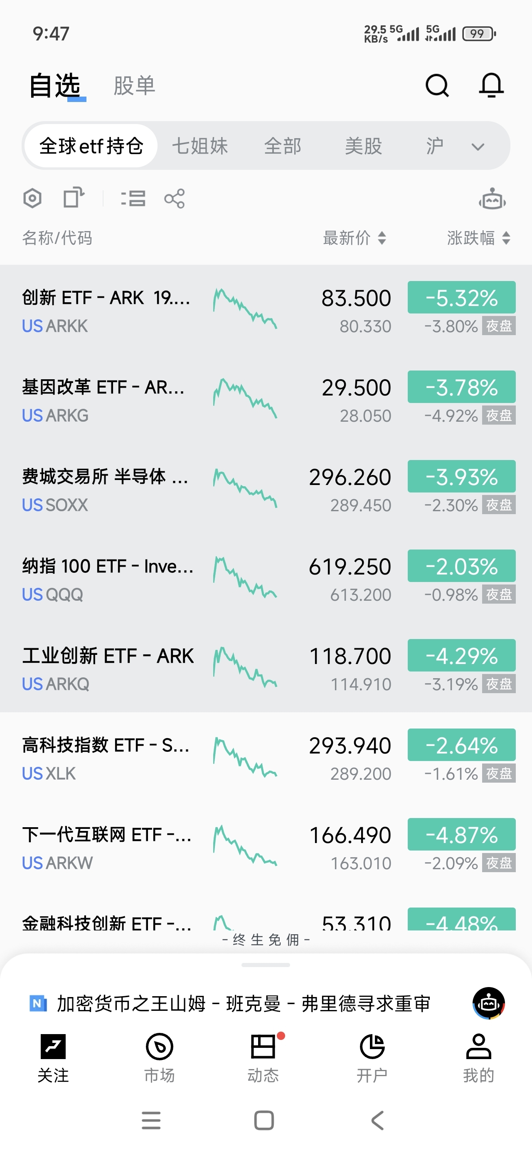
Task: Open watchlist settings hexagon icon
Action: pos(32,198)
